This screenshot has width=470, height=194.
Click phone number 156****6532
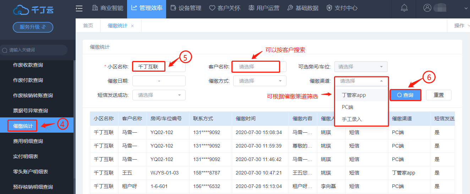click(x=207, y=186)
